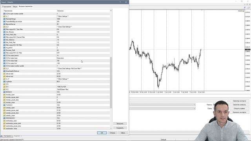The width and height of the screenshot is (251, 141).
Task: Click the Сброс button
Action: [x=123, y=133]
